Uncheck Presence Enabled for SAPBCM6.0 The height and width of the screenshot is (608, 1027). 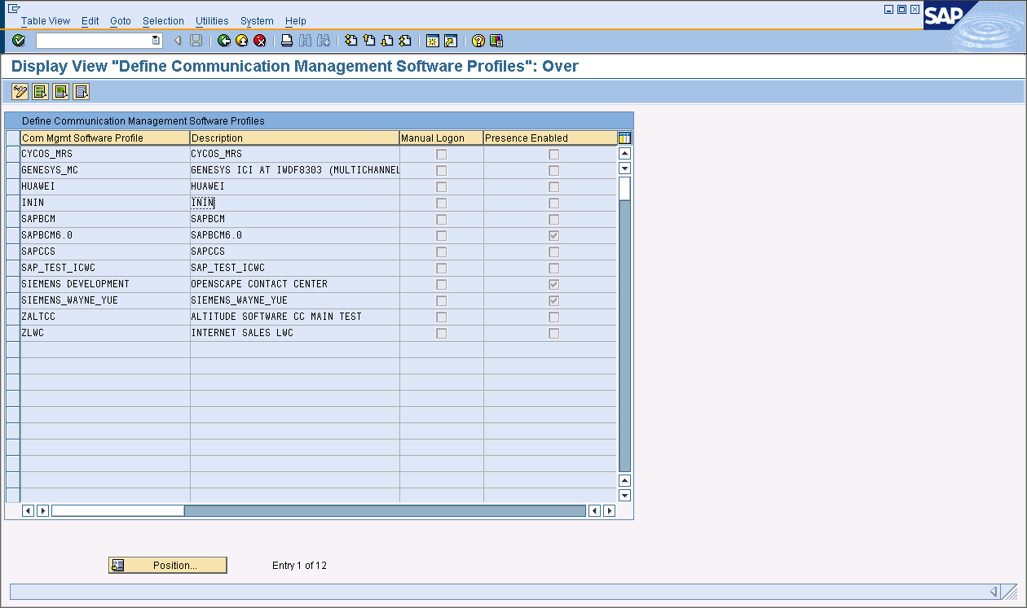(553, 235)
